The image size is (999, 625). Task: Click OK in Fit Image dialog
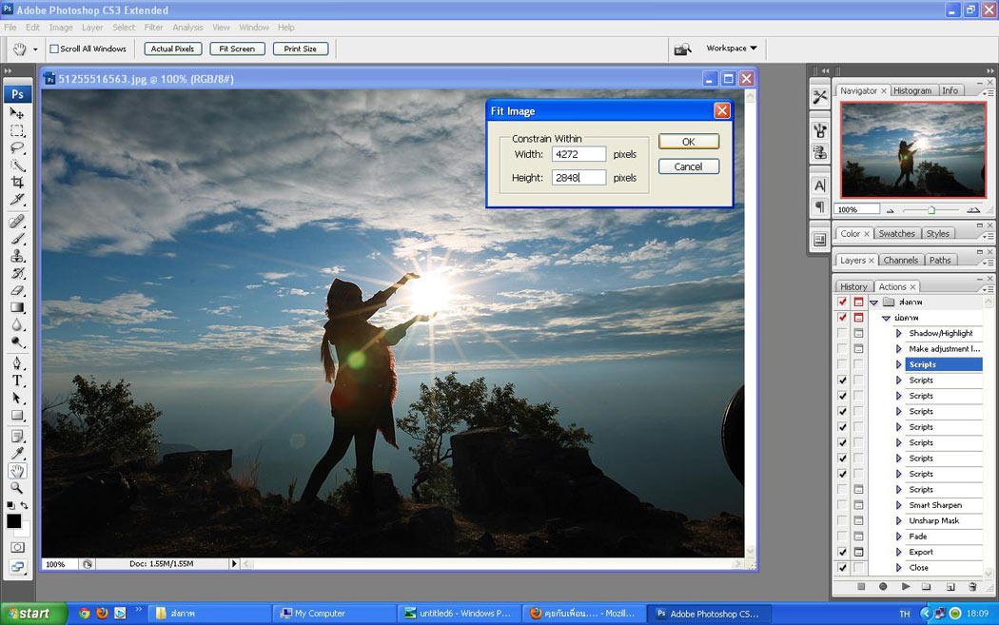click(x=688, y=142)
